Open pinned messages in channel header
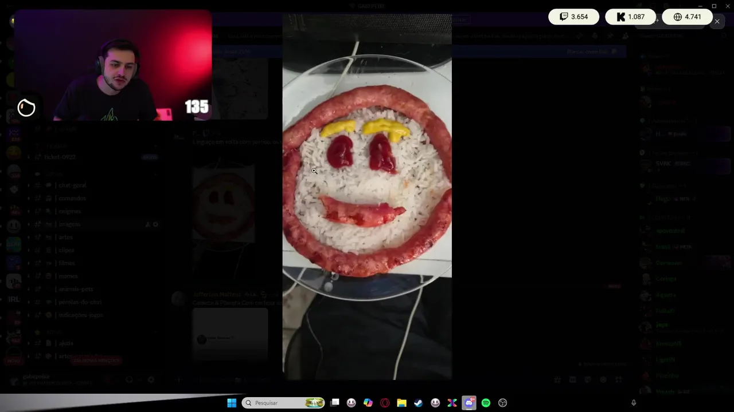Screen dimensions: 734x412 pyautogui.click(x=610, y=35)
